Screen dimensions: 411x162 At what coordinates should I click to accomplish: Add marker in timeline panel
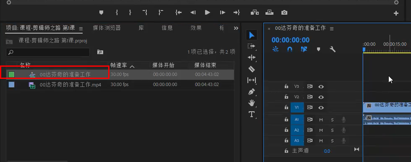point(318,49)
